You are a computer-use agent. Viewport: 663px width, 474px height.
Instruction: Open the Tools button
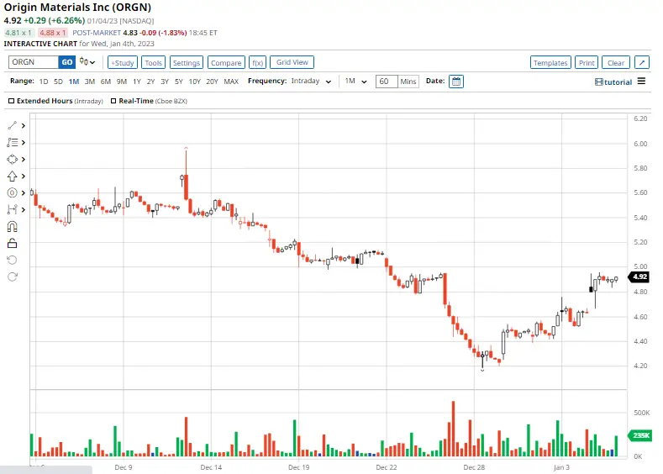point(154,62)
